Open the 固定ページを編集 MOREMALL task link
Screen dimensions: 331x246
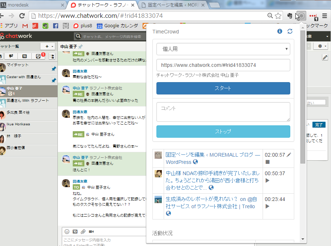212,158
